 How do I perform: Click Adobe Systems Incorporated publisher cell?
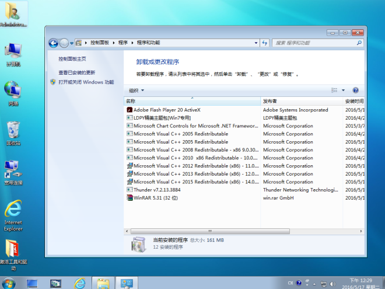coord(296,110)
